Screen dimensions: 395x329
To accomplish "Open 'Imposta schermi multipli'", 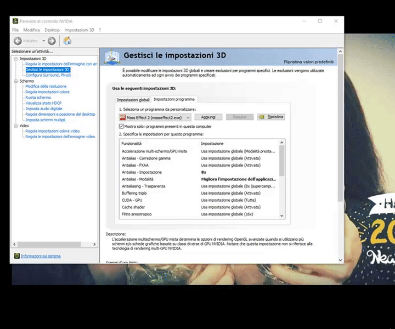I will click(45, 120).
